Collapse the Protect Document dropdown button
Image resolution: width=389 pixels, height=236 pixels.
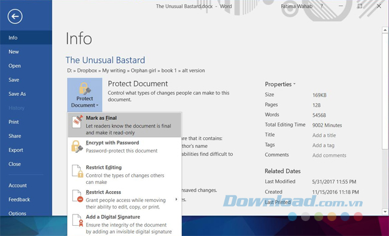[84, 95]
